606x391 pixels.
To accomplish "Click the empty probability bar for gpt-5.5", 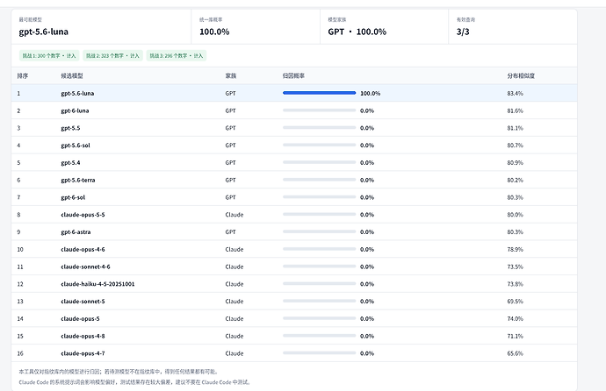I will coord(319,128).
